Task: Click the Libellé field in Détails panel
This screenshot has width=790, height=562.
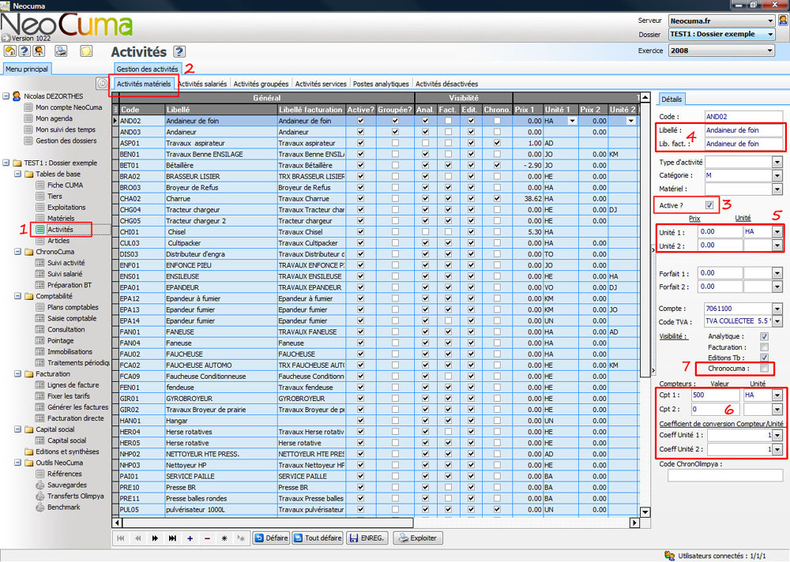Action: point(743,130)
